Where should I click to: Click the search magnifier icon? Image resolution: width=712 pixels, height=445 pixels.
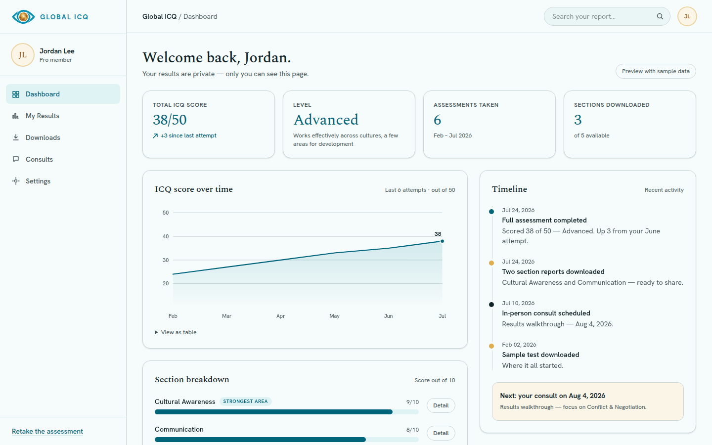660,16
